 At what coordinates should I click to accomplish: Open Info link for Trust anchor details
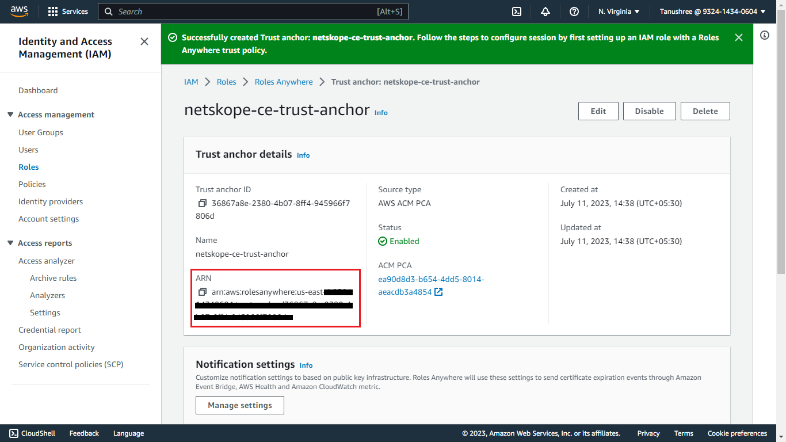coord(303,155)
